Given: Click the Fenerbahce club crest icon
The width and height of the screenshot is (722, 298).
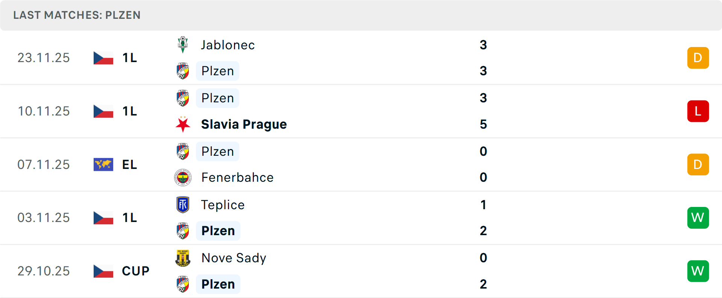Looking at the screenshot, I should 183,177.
